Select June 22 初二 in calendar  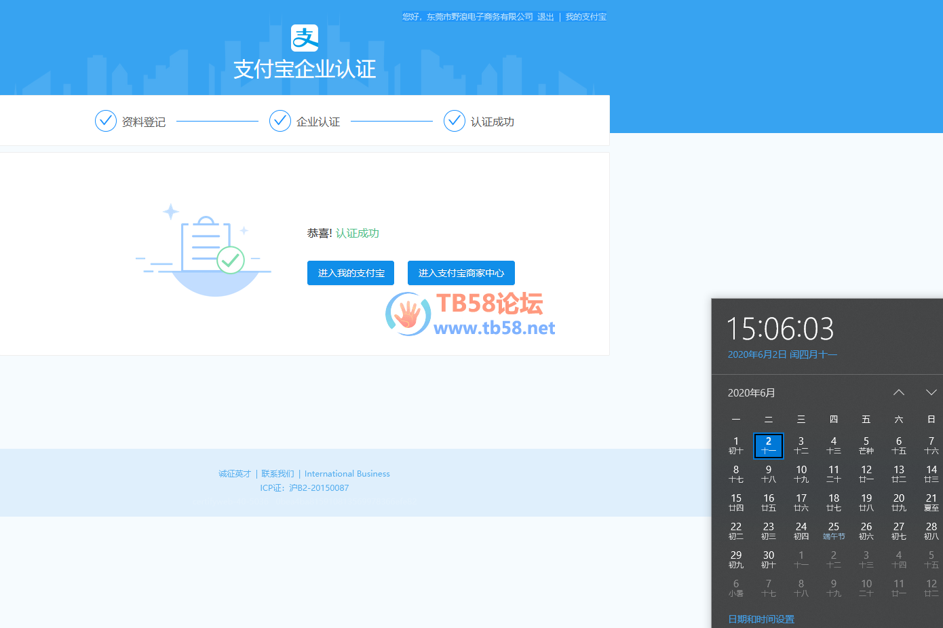(736, 532)
